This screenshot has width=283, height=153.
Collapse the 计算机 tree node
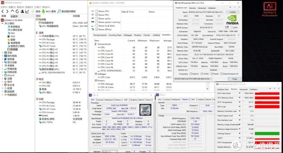[x=2, y=23]
